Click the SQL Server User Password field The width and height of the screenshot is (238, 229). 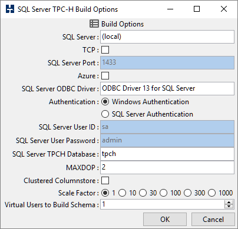pos(167,141)
